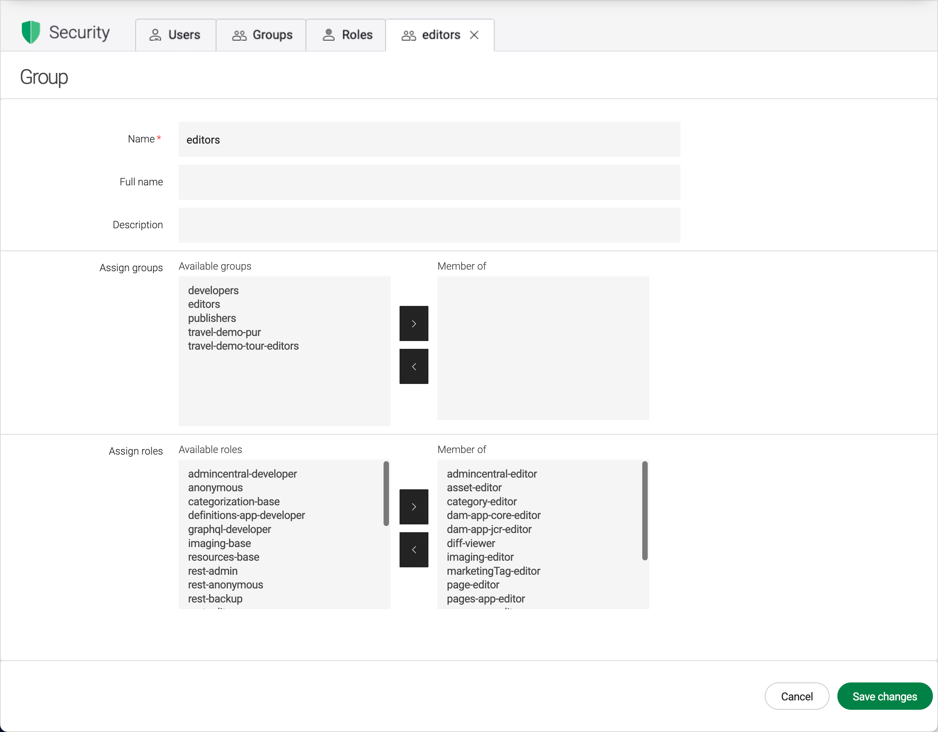Open the Users tab
This screenshot has width=938, height=732.
(175, 35)
